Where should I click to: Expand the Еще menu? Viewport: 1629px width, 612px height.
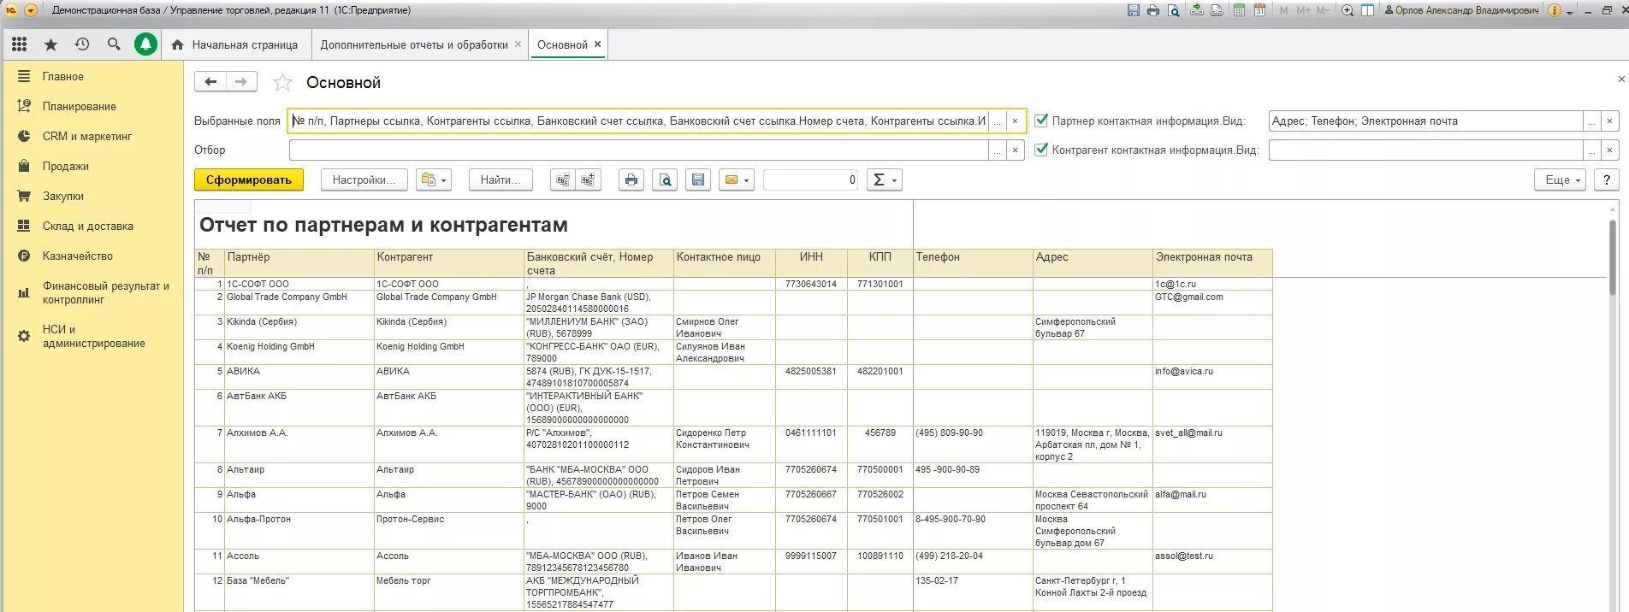click(x=1561, y=179)
